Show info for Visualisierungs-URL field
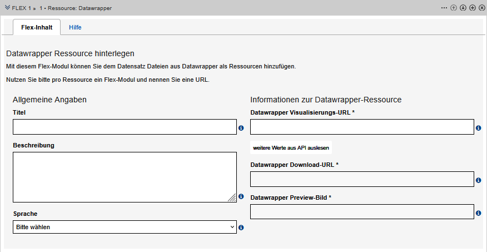Image resolution: width=487 pixels, height=252 pixels. point(478,128)
